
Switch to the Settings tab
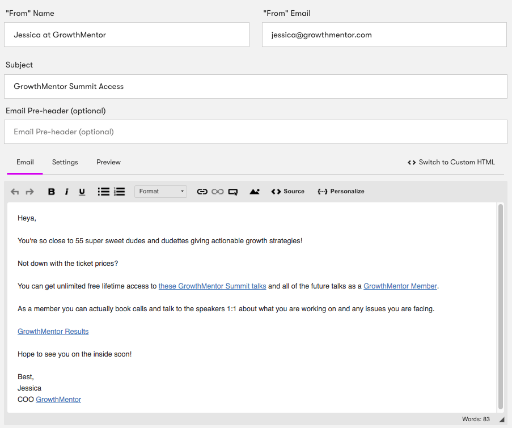coord(65,162)
